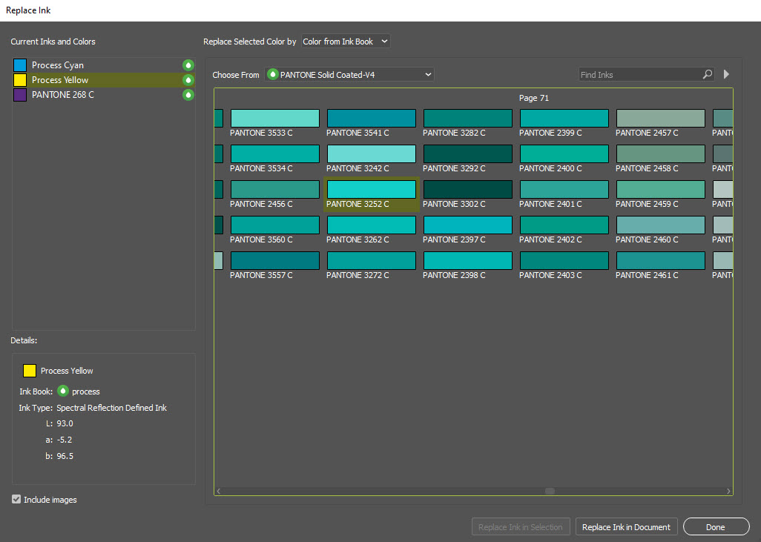This screenshot has width=761, height=542.
Task: Open the Replace Selected Color by dropdown
Action: (346, 42)
